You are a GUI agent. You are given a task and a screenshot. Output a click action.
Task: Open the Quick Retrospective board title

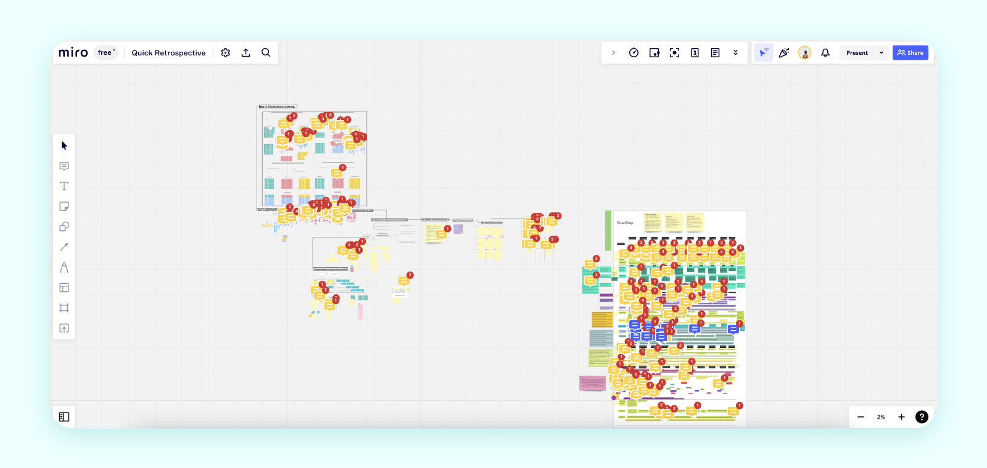(168, 53)
